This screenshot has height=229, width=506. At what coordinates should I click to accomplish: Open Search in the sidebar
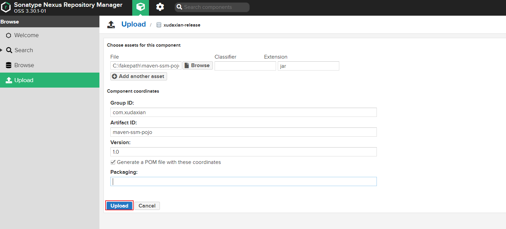(x=50, y=50)
